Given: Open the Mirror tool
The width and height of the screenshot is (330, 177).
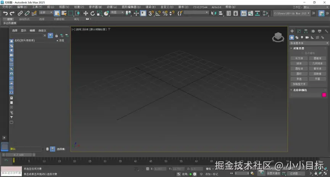Looking at the screenshot, I should coord(214,13).
